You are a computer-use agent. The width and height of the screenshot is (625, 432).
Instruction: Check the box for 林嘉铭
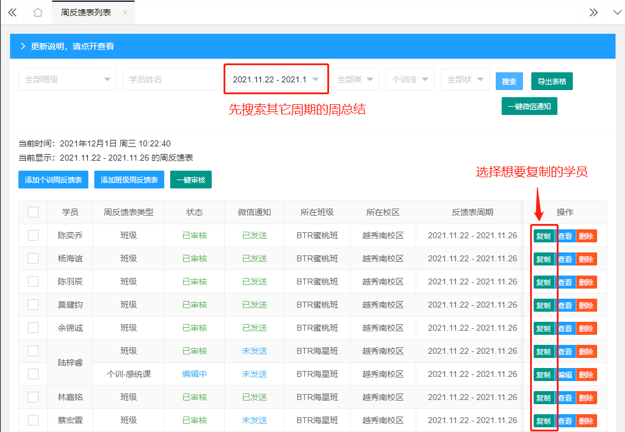pos(33,397)
